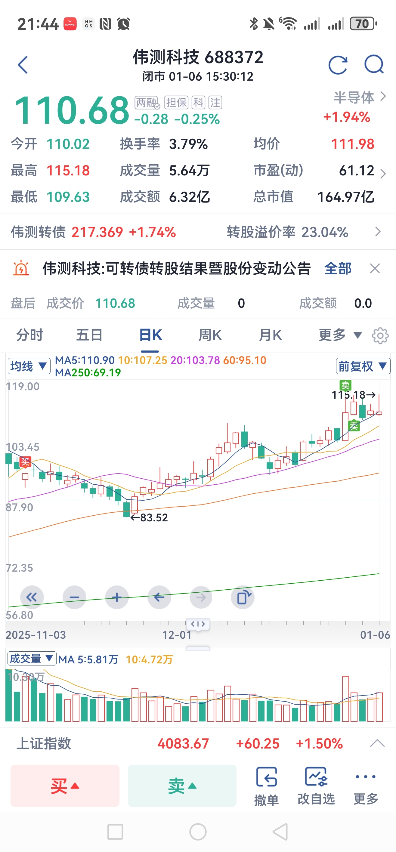The height and width of the screenshot is (852, 396).
Task: Tap the +1.94% sector change
Action: 347,117
